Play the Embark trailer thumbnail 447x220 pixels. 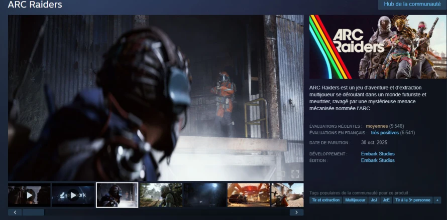[x=73, y=195]
